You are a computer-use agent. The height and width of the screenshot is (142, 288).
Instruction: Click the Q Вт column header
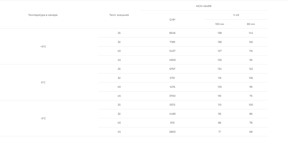click(x=172, y=19)
